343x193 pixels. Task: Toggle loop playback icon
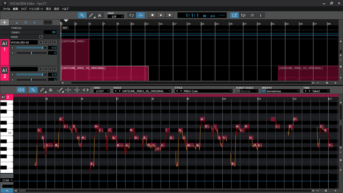coord(131,15)
